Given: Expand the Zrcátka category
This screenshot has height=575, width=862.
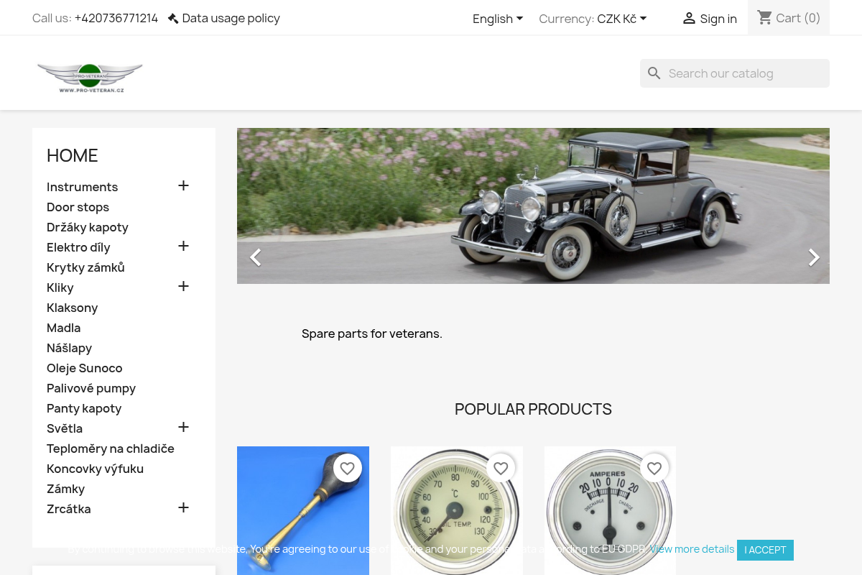Looking at the screenshot, I should (183, 508).
